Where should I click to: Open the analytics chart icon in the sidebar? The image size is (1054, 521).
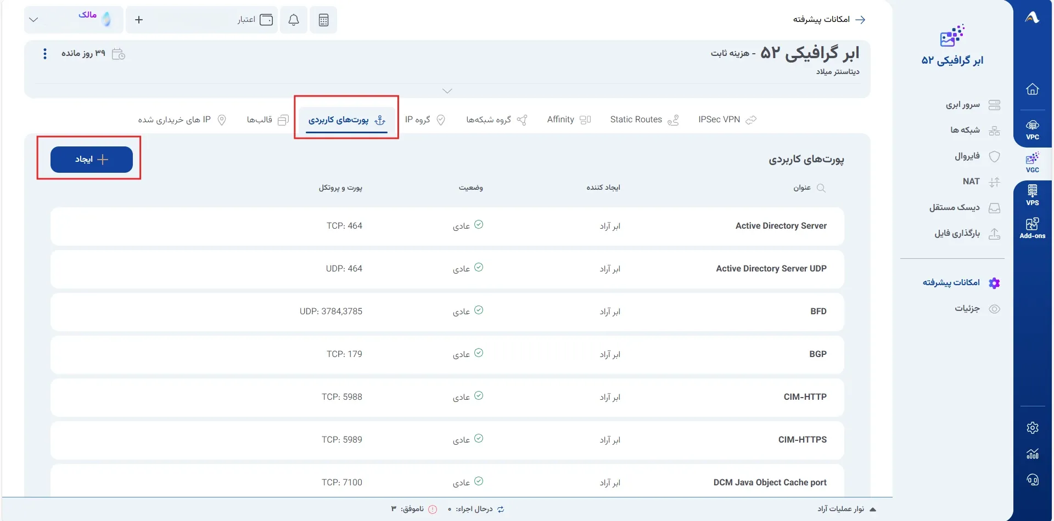click(x=1032, y=454)
